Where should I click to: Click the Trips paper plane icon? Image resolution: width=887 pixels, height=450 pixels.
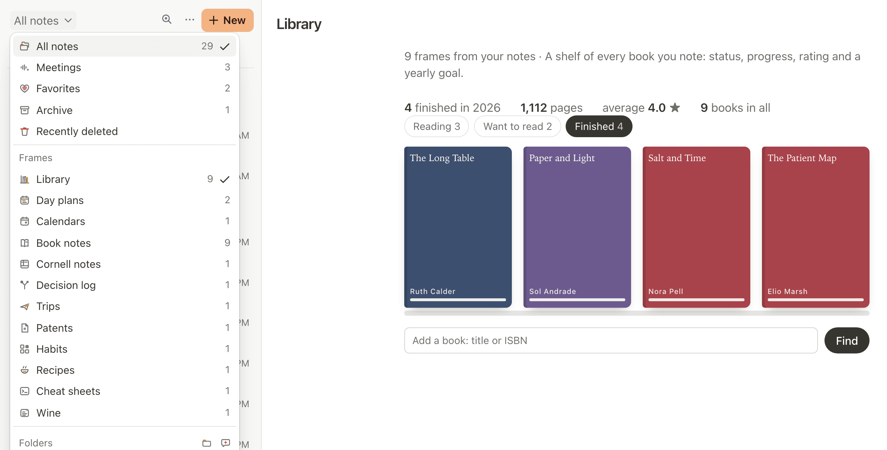coord(24,307)
